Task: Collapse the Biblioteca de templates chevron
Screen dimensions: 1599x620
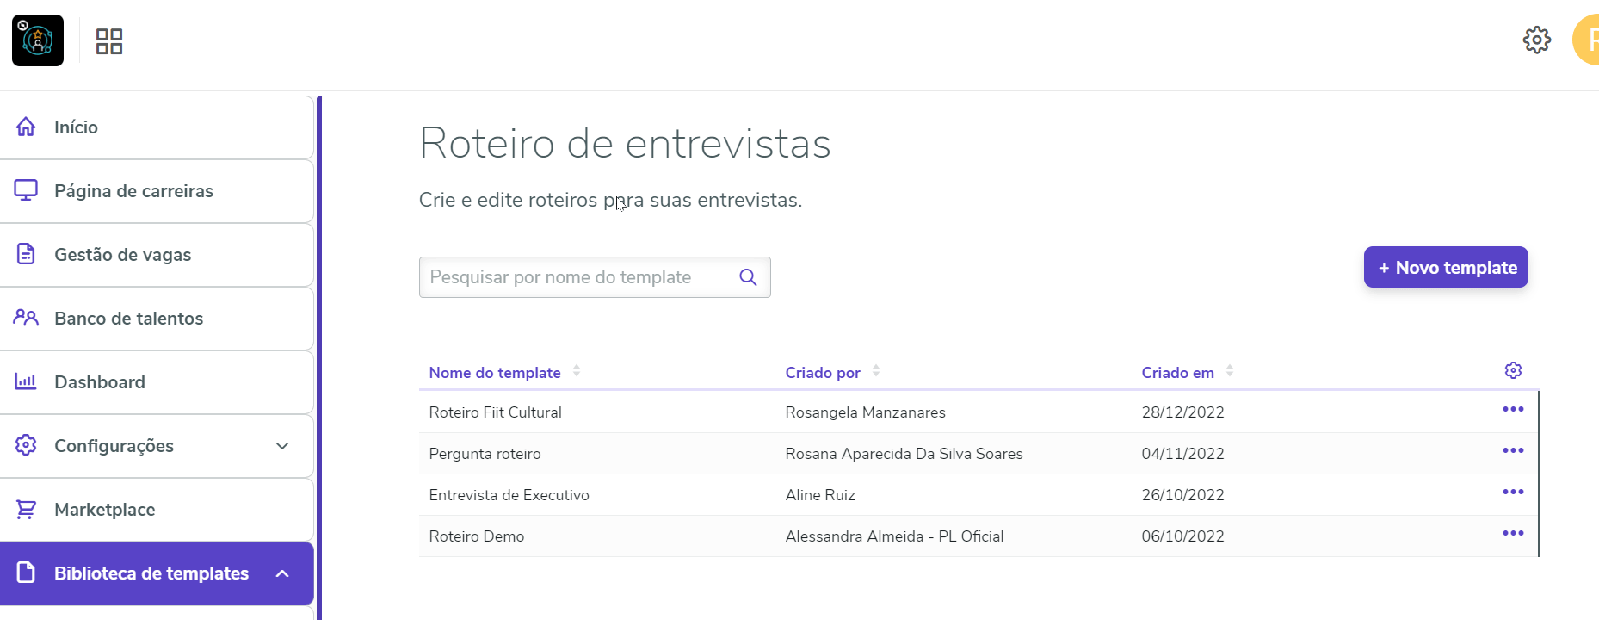Action: pos(282,573)
